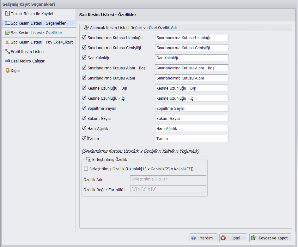Click the Ham Ağırlık text field

pyautogui.click(x=192, y=128)
